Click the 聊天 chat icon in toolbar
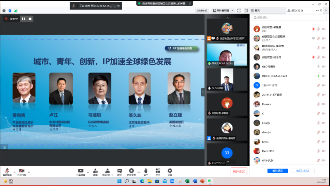Image resolution: width=330 pixels, height=186 pixels. (119, 170)
